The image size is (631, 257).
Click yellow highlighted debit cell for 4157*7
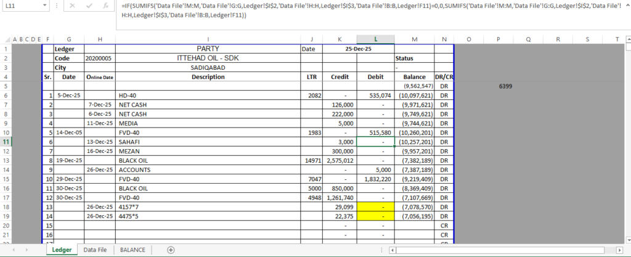[x=375, y=206]
